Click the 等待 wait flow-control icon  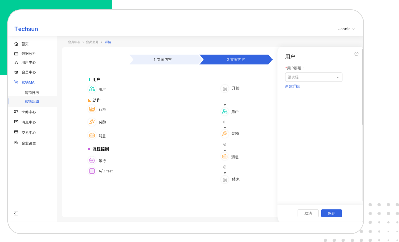click(x=92, y=161)
